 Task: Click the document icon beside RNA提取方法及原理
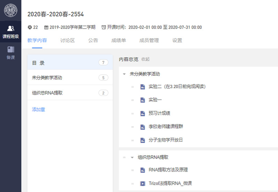[x=142, y=170]
